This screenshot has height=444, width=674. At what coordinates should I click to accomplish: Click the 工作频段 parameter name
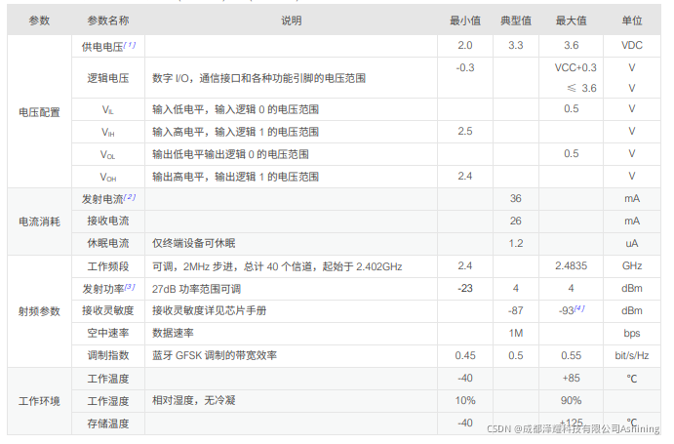pos(108,266)
